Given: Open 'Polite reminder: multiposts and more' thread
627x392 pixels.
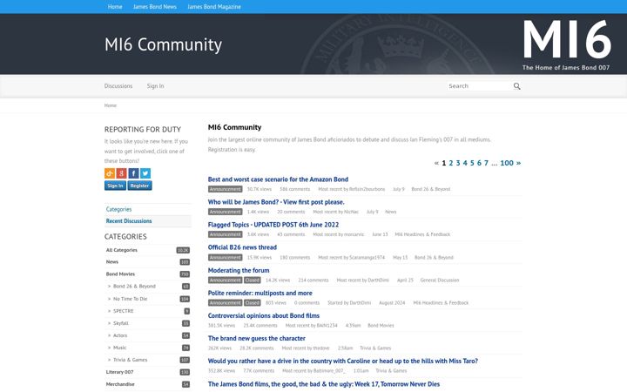Looking at the screenshot, I should (x=260, y=293).
